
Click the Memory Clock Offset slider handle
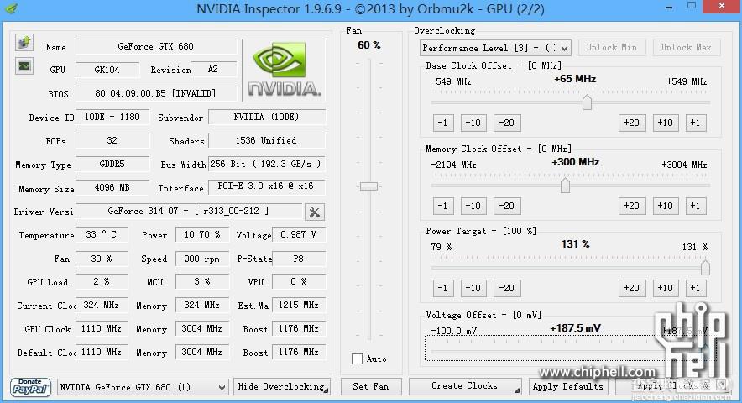[565, 186]
